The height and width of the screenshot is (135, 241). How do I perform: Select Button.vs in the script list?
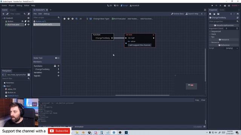(47, 21)
